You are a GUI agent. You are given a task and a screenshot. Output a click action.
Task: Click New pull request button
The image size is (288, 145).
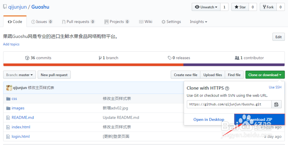point(54,75)
